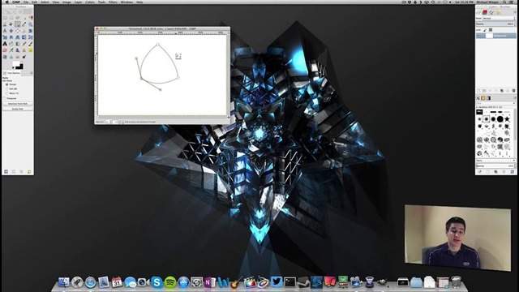
Task: Open the File menu
Action: tap(25, 2)
